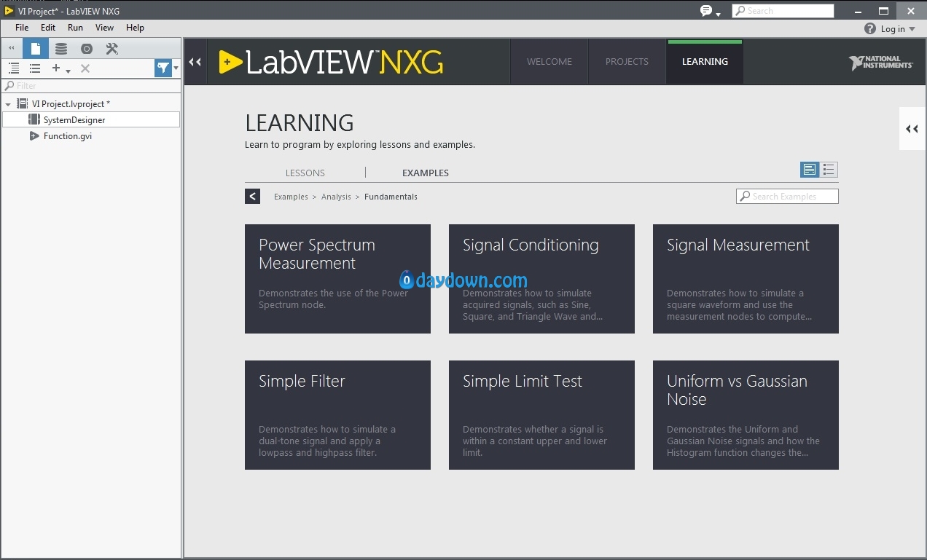The width and height of the screenshot is (927, 560).
Task: Open the View menu
Action: tap(104, 28)
